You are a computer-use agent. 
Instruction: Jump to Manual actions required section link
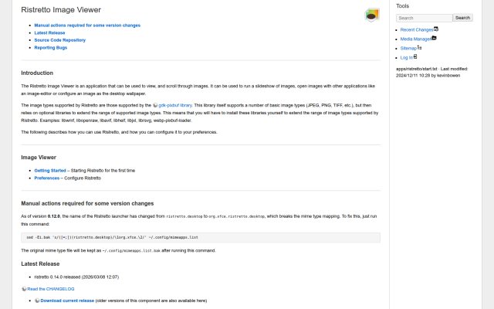tap(87, 25)
